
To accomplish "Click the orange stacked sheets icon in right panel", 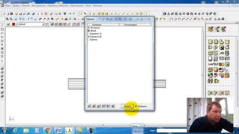I will point(227,75).
